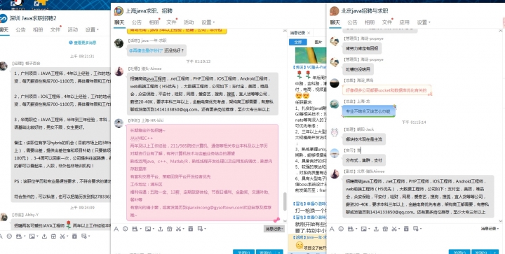Click message 专业不吻合又该怎么办呢 in the Beijing chat

(x=368, y=111)
